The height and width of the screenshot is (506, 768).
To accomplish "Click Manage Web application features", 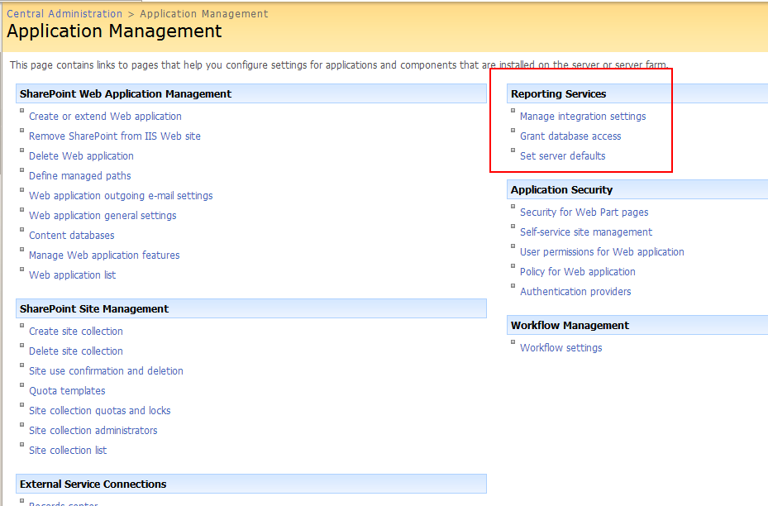I will (104, 255).
